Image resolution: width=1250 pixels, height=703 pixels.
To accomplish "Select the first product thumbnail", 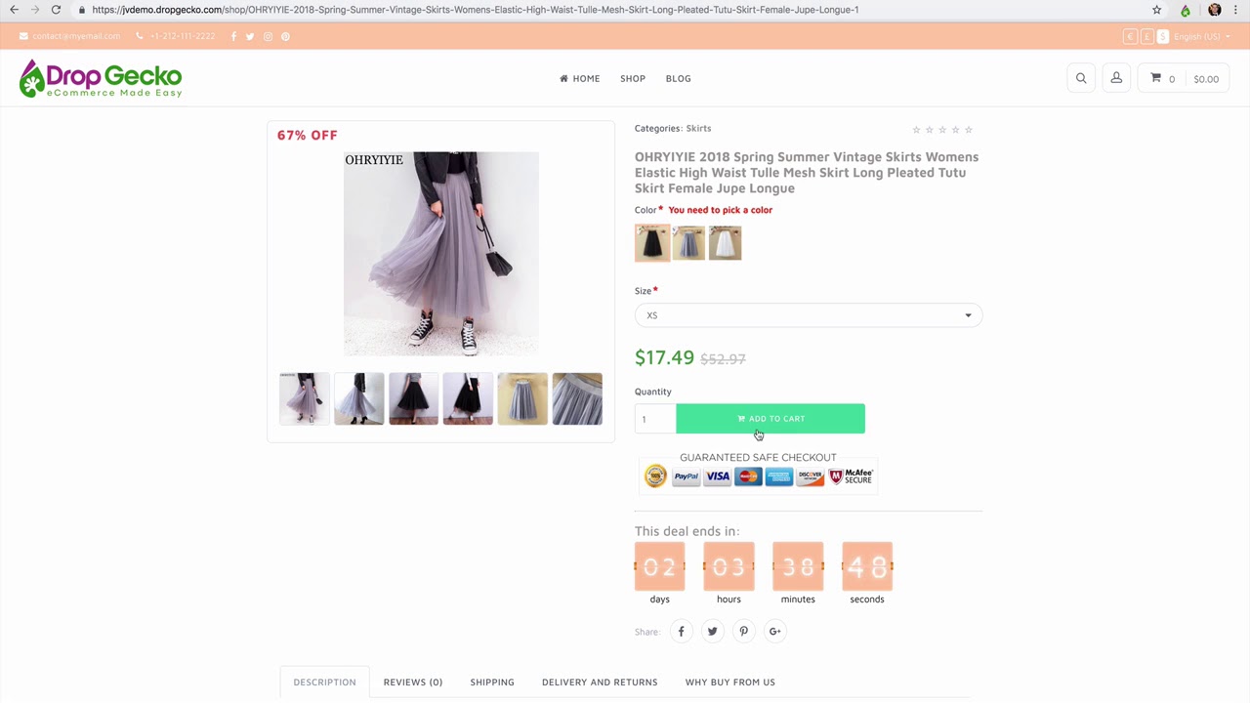I will (x=305, y=398).
